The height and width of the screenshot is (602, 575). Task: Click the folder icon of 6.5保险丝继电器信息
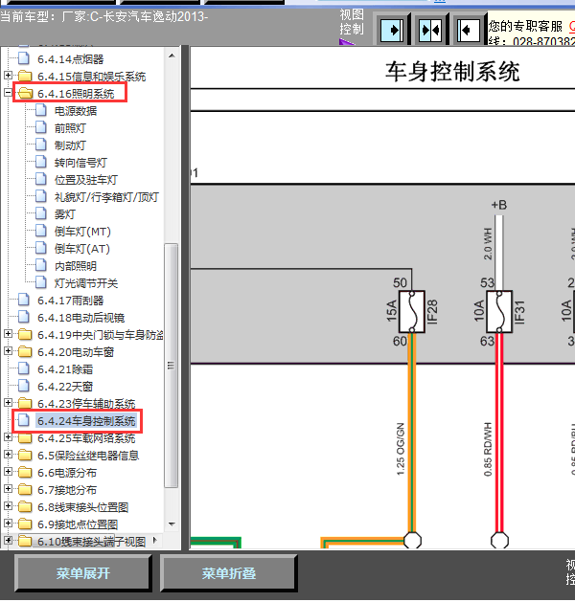pos(25,456)
